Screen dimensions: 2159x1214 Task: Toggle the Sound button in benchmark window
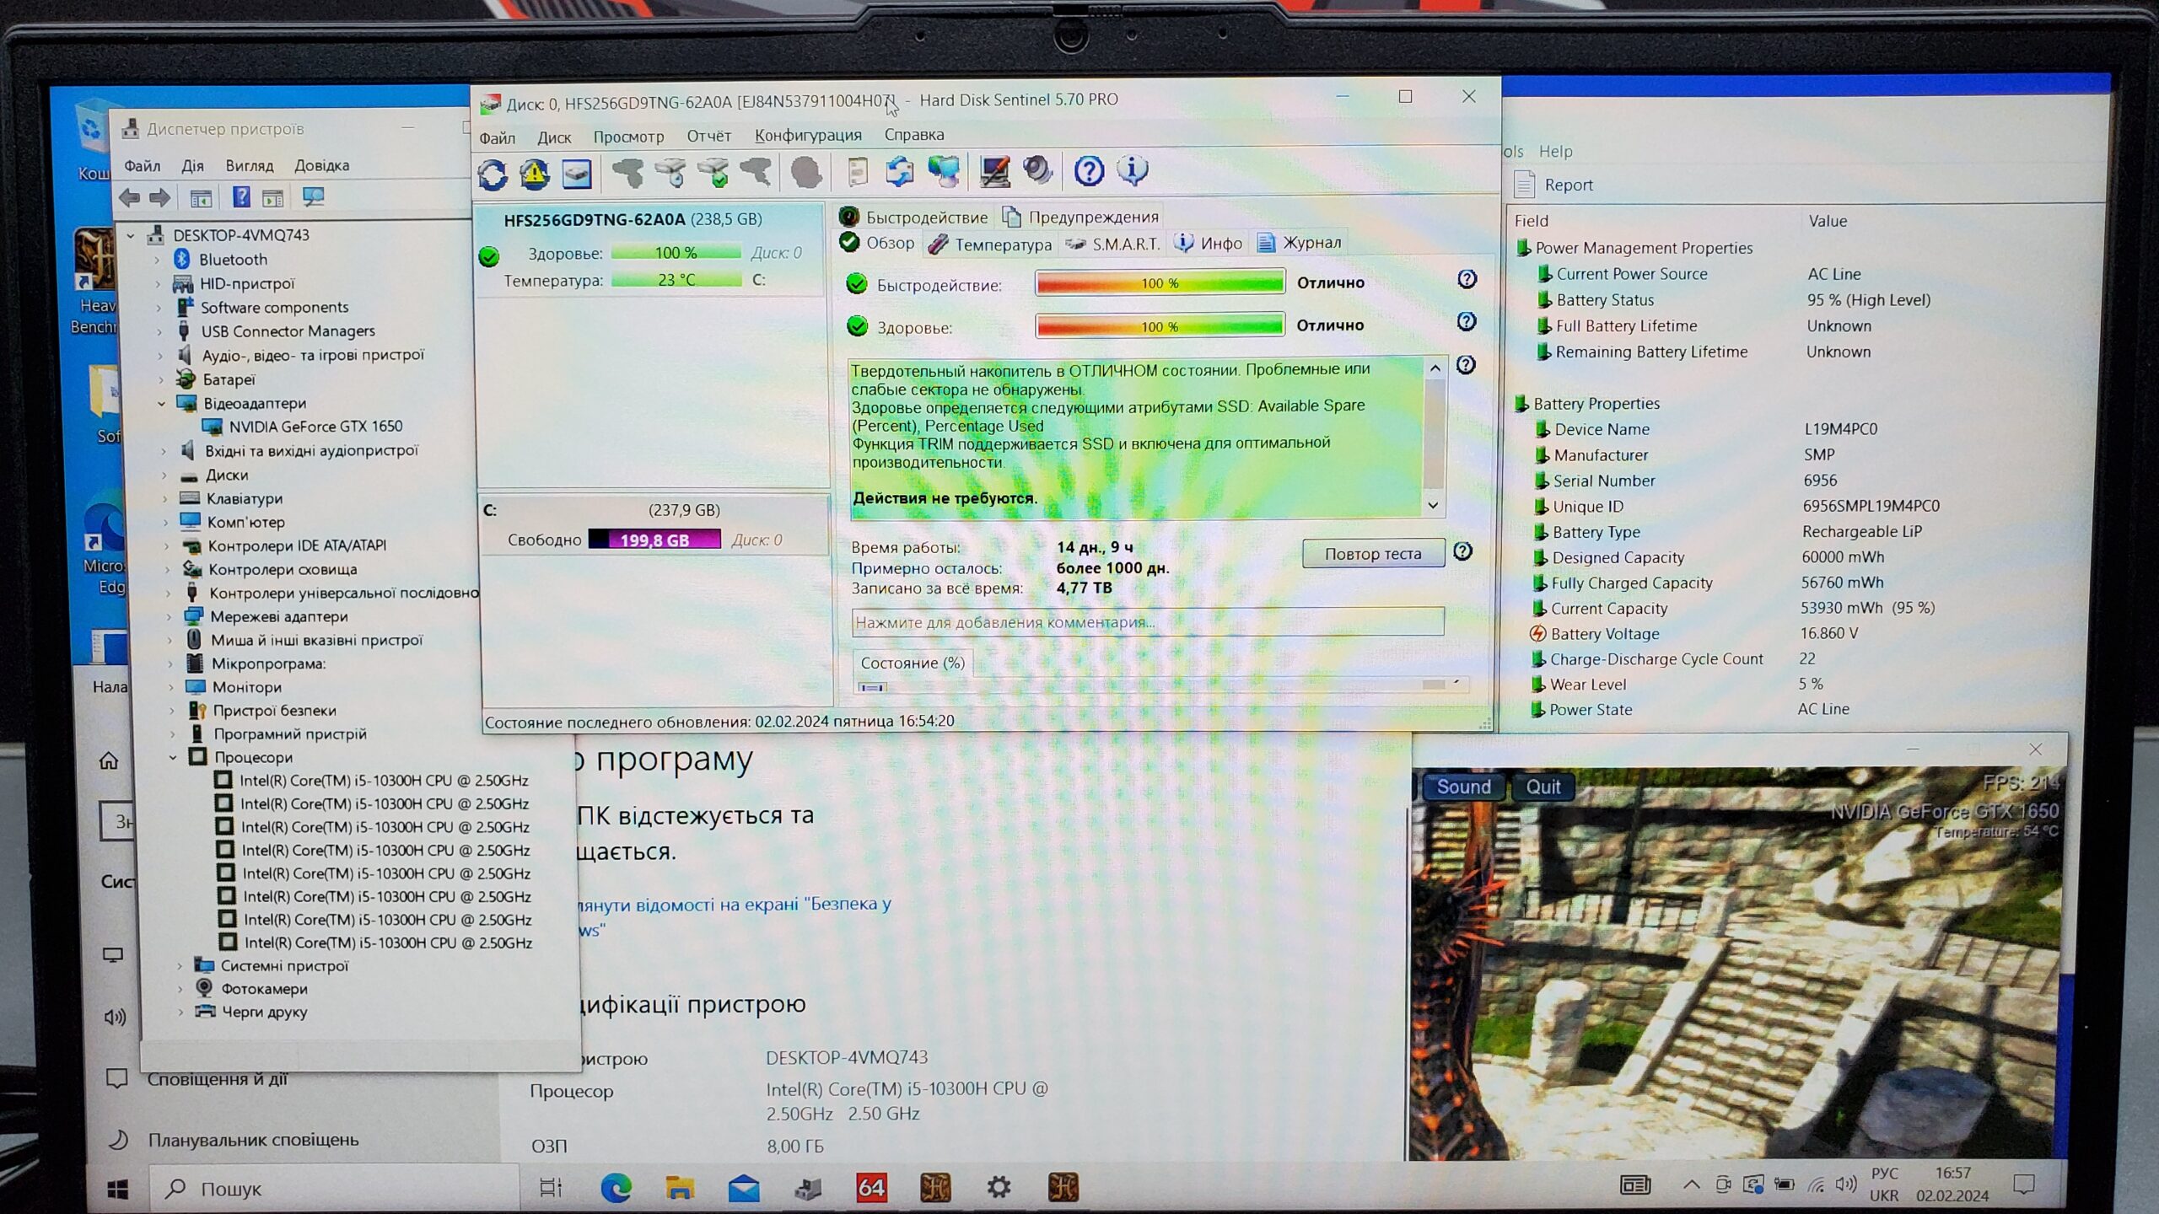pos(1463,787)
